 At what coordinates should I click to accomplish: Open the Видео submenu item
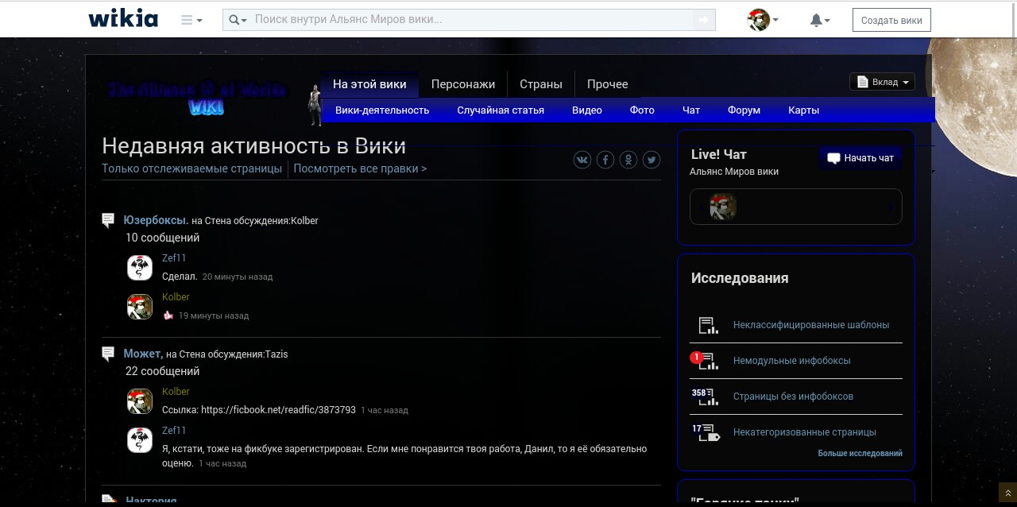[x=587, y=110]
